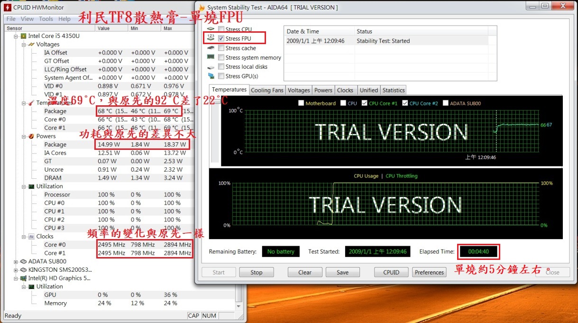Click the CPU Utilization graph icon
578x323 pixels.
(x=32, y=186)
